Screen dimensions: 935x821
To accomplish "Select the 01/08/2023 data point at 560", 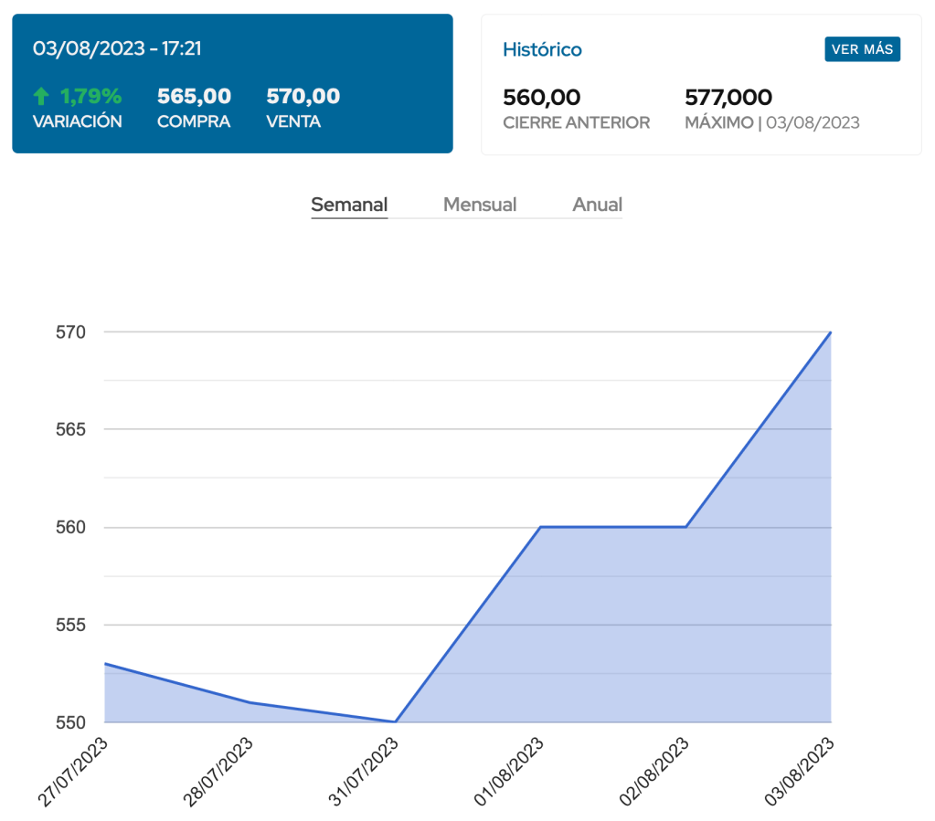I will (540, 527).
